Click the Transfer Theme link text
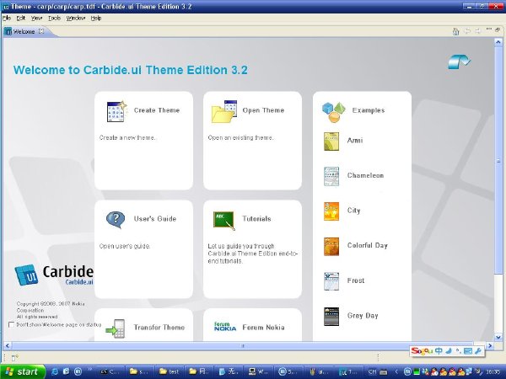This screenshot has width=506, height=379. click(x=159, y=328)
